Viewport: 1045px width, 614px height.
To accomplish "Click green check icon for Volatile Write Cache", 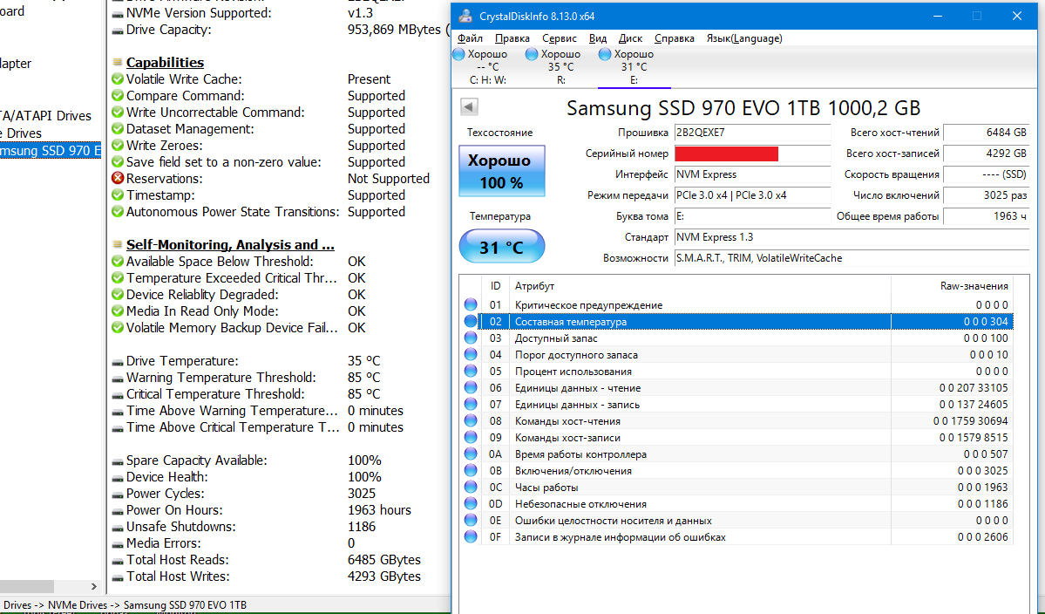I will click(118, 79).
